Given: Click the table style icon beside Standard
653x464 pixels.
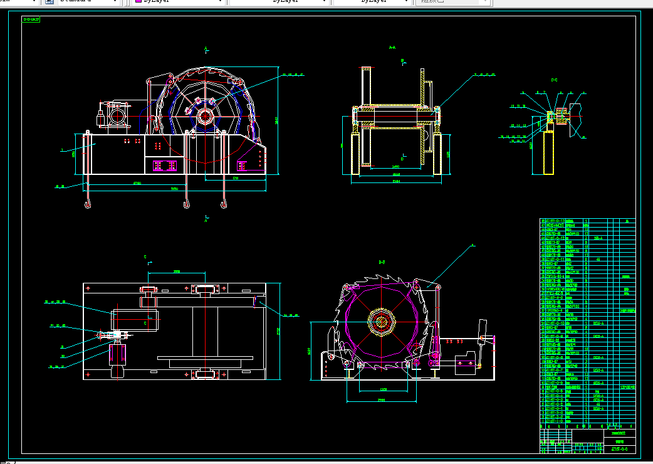Looking at the screenshot, I should point(49,2).
